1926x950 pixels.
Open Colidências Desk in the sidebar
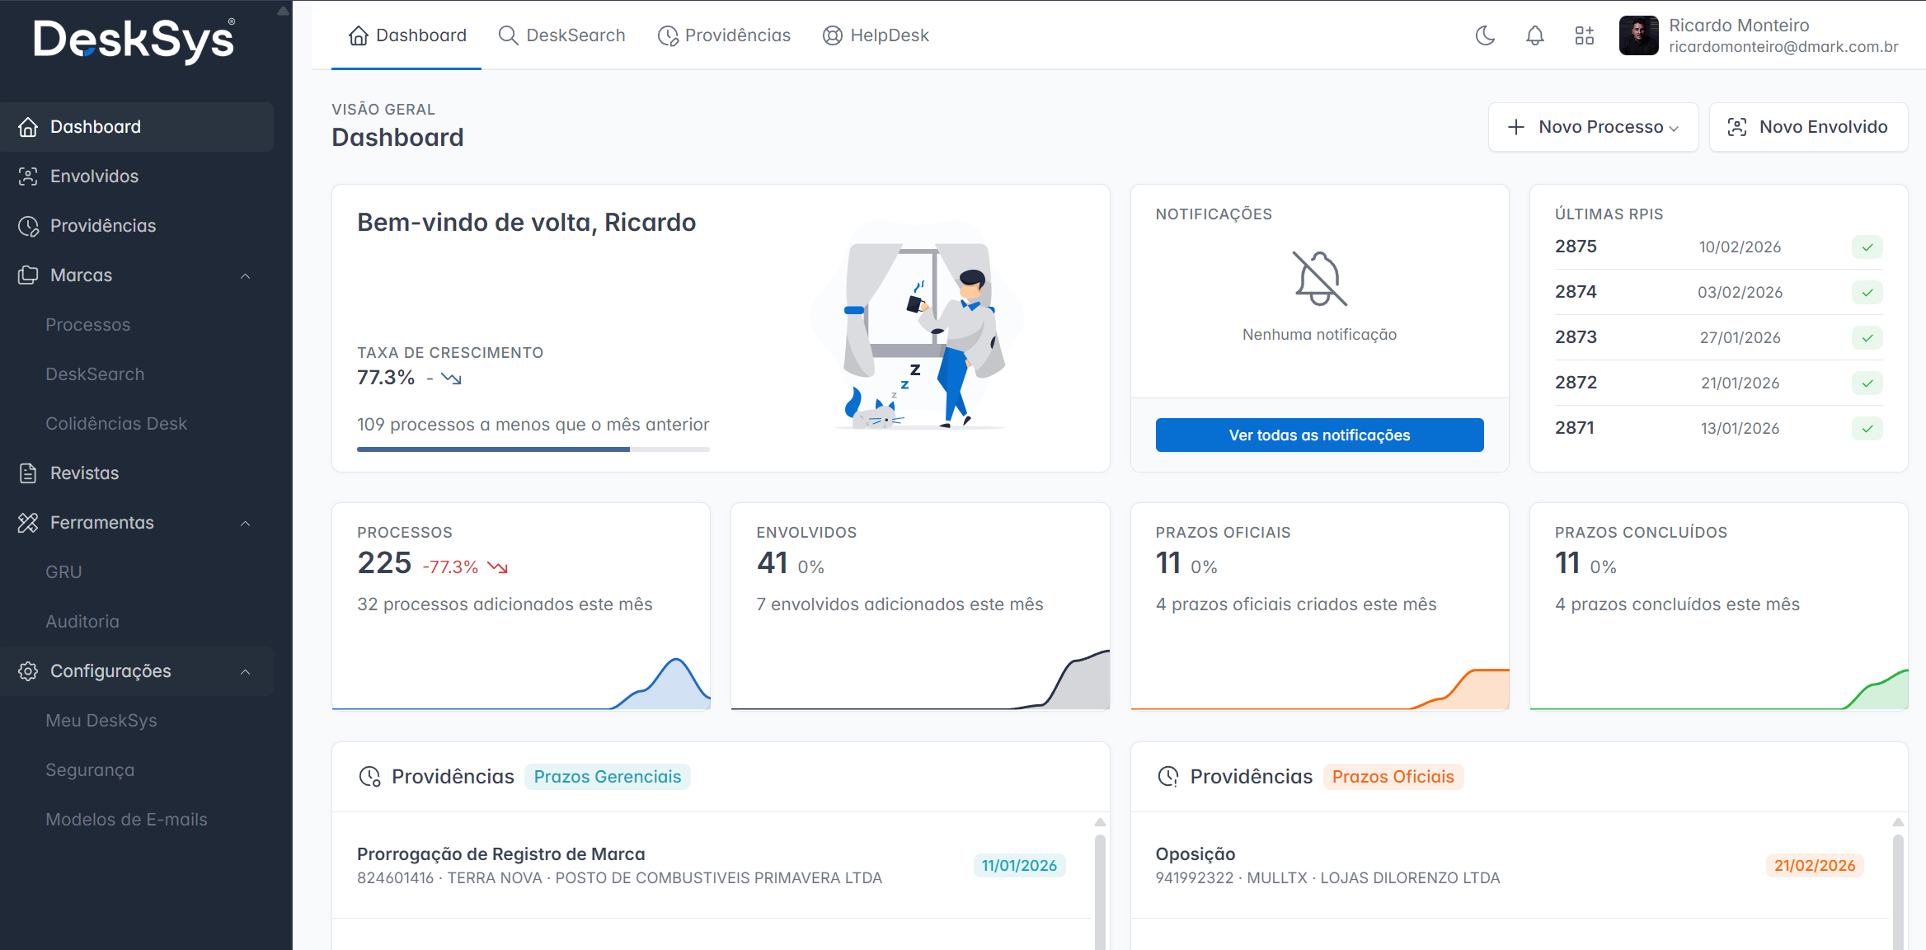(116, 424)
